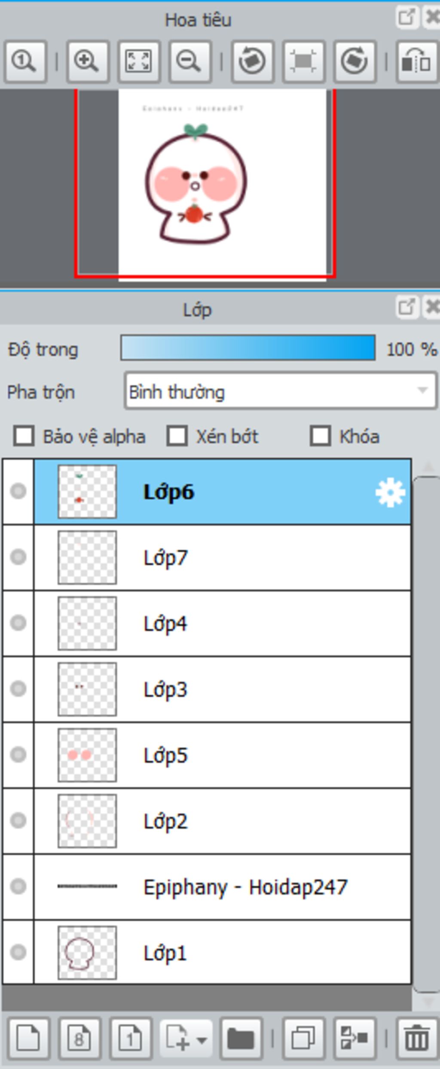Reset zoom to 100% in navigator

(x=25, y=61)
